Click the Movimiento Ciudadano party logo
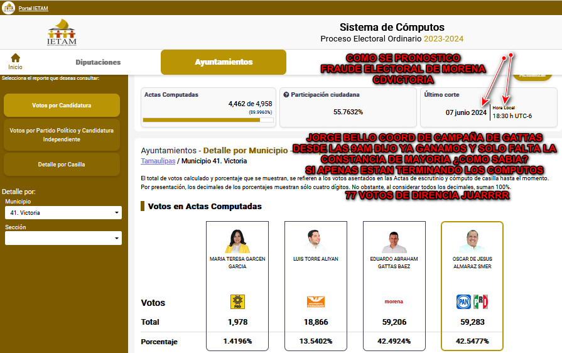The image size is (562, 353). tap(316, 301)
